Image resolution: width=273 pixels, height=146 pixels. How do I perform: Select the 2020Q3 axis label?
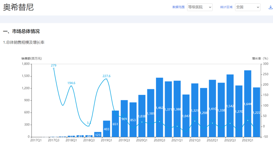tap(160, 140)
